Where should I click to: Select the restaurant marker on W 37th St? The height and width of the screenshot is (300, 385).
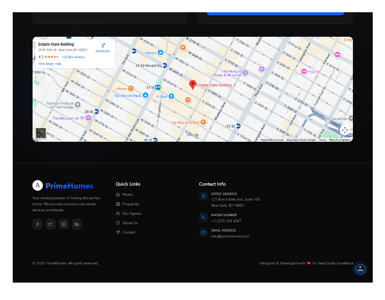click(183, 47)
